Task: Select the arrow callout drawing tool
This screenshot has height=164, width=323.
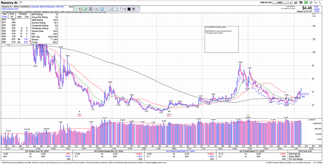Action: (x=117, y=9)
